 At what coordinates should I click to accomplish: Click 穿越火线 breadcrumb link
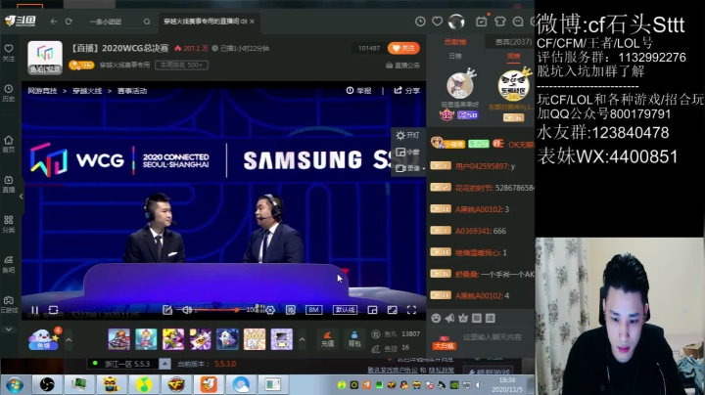[x=87, y=91]
